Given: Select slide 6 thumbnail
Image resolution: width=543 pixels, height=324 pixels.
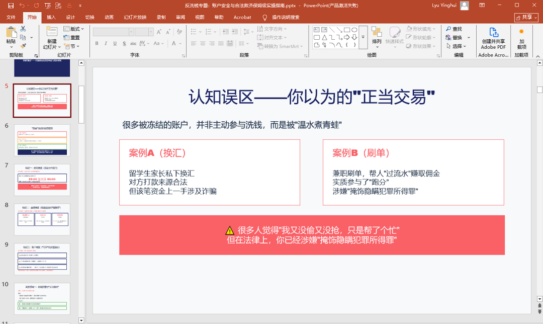Looking at the screenshot, I should coord(42,140).
